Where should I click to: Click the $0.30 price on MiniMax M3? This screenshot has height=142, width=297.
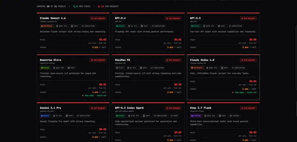178,84
